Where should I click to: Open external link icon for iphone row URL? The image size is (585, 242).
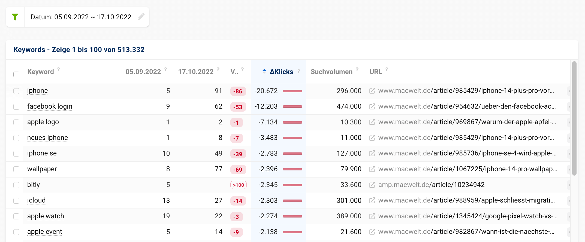(x=372, y=91)
